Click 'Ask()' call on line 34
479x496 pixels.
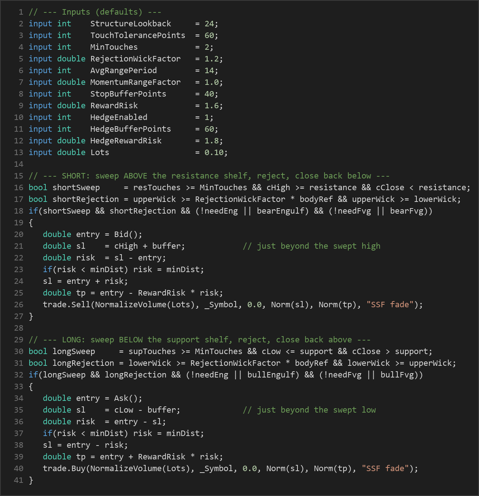tap(126, 398)
